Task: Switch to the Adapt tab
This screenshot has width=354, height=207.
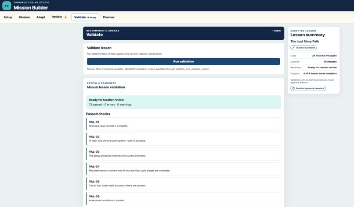Action: 41,17
